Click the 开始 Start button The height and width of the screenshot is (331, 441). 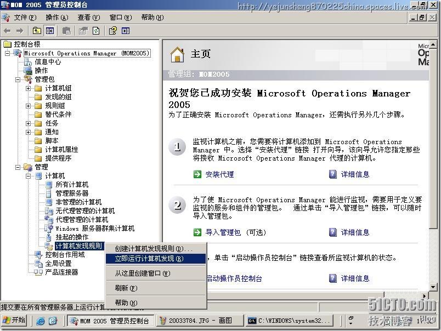click(14, 321)
